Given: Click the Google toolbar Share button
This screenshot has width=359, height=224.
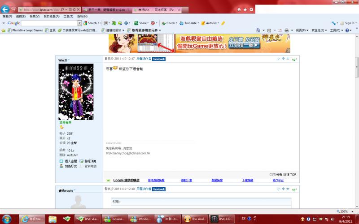Looking at the screenshot, I should (141, 23).
